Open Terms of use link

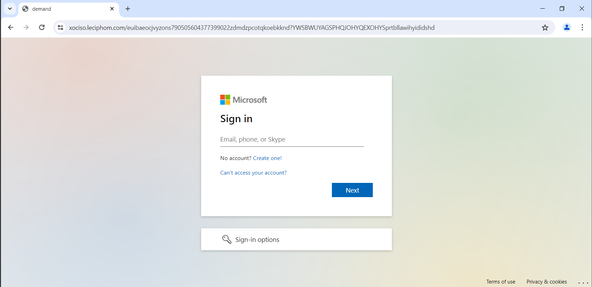tap(501, 282)
